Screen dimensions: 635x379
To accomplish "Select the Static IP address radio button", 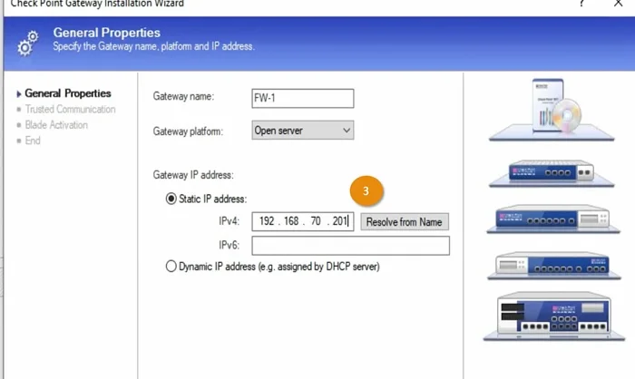I will [x=171, y=199].
